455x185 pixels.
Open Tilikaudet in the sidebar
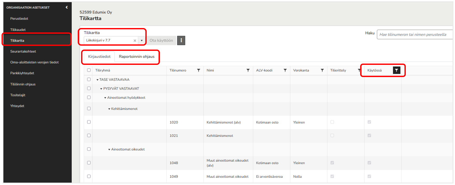[18, 30]
